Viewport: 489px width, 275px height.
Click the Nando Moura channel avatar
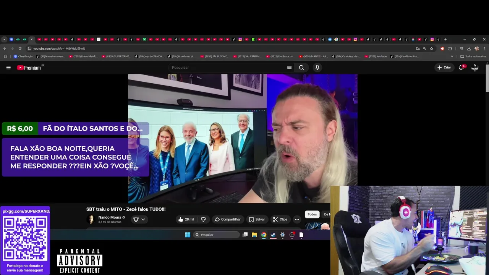tap(91, 219)
